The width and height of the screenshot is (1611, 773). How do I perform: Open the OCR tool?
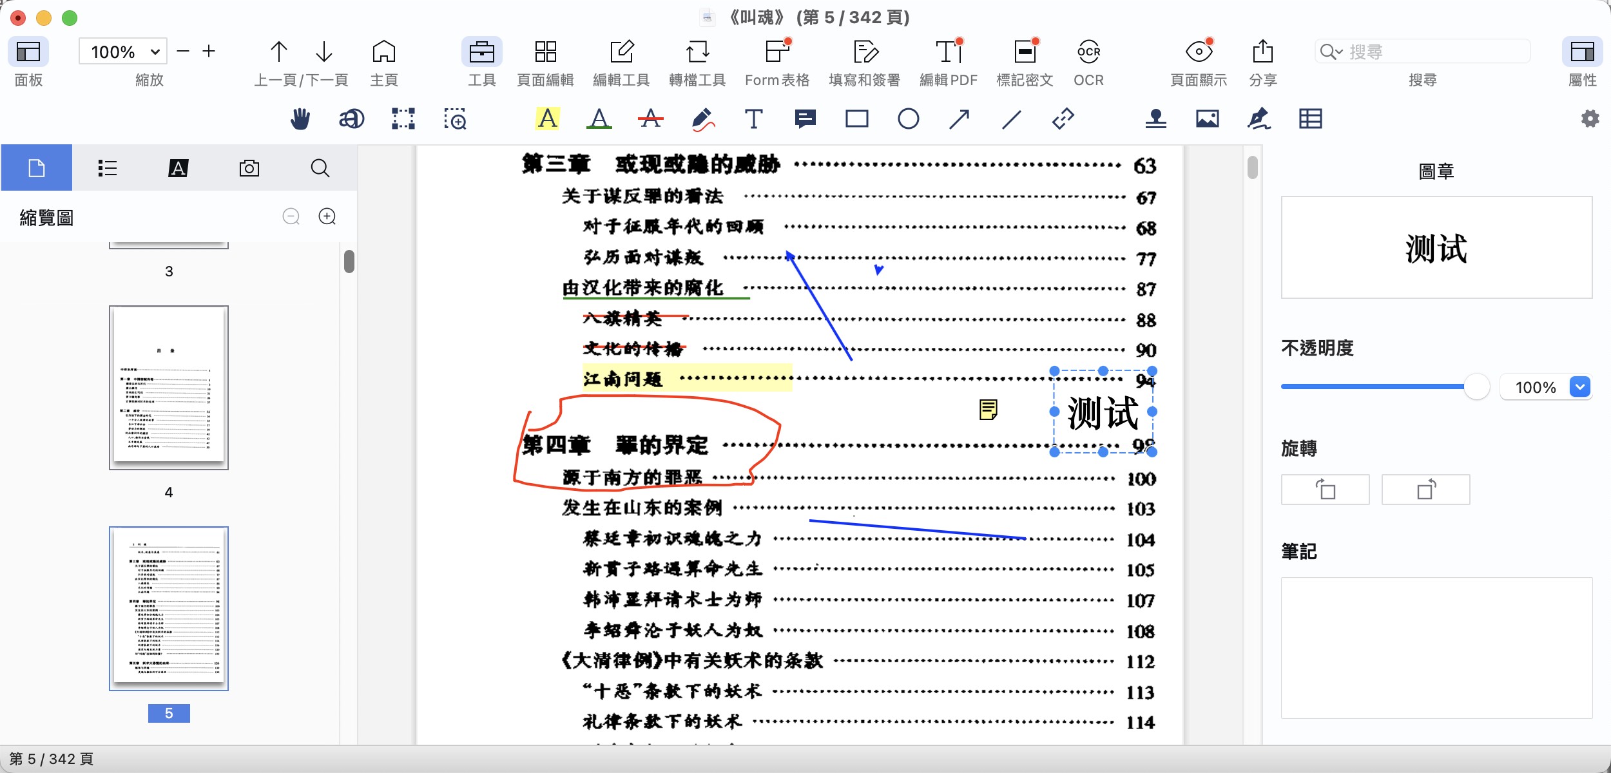(1088, 53)
